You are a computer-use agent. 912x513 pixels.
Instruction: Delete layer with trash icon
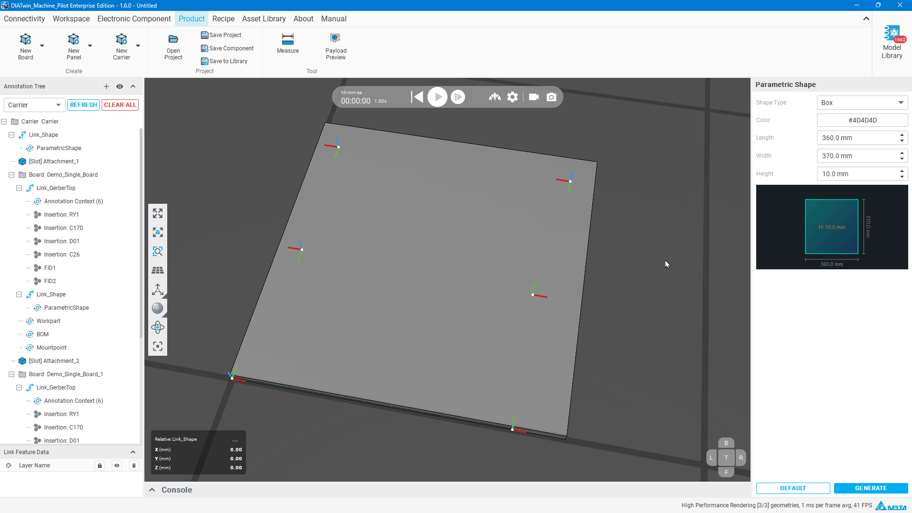pos(134,465)
